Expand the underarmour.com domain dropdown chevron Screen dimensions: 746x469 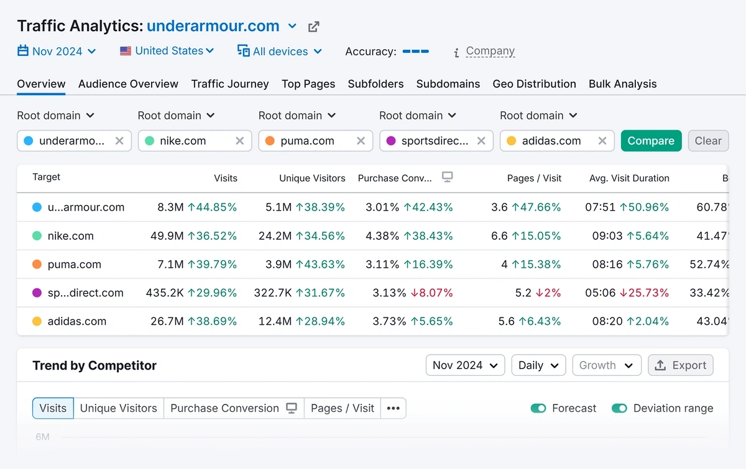(292, 27)
